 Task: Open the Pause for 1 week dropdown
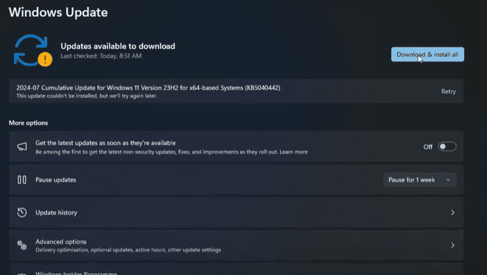[420, 180]
